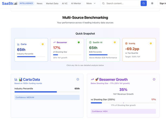Open the Carta snapshot tile

[x=31, y=50]
